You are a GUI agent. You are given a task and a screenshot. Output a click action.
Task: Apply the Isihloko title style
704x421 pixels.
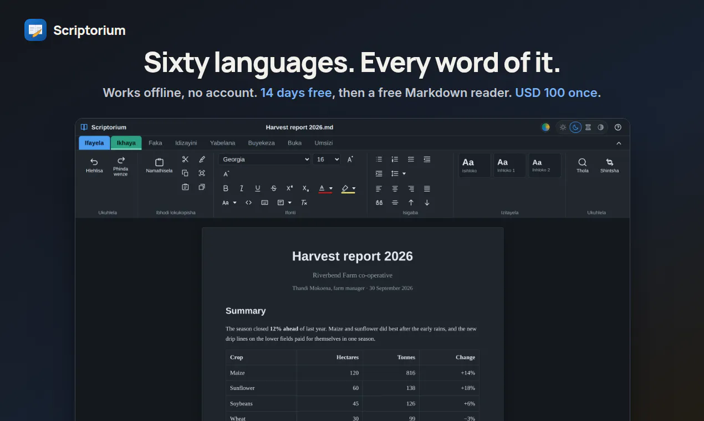click(x=475, y=165)
